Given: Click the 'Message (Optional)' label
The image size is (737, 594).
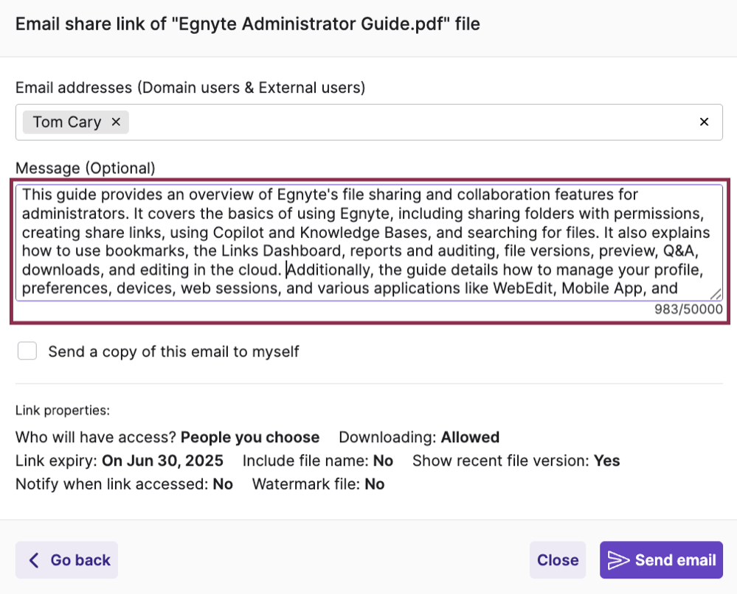Looking at the screenshot, I should (x=86, y=168).
